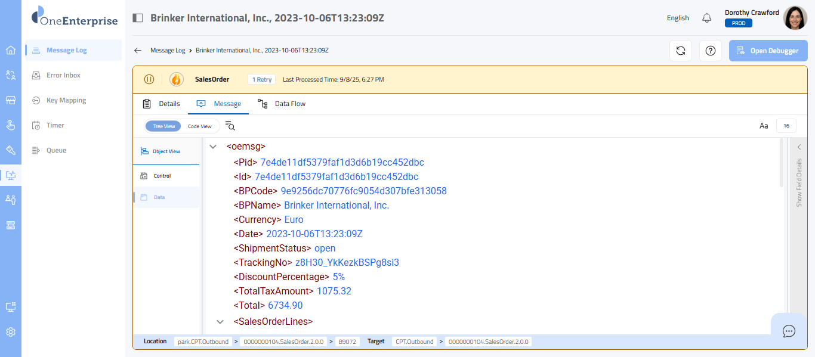Open Error Inbox in sidebar
Screen dimensions: 815x357
(x=63, y=75)
